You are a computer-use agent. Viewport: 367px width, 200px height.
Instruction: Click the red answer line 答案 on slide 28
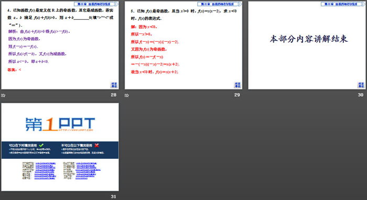(14, 69)
